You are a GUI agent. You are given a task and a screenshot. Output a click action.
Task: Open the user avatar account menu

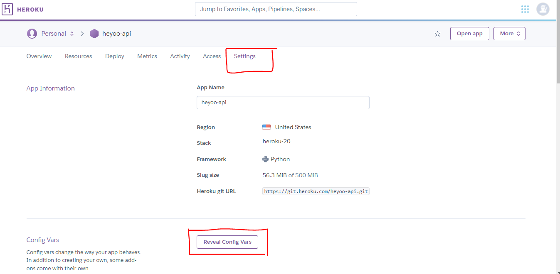(x=543, y=9)
